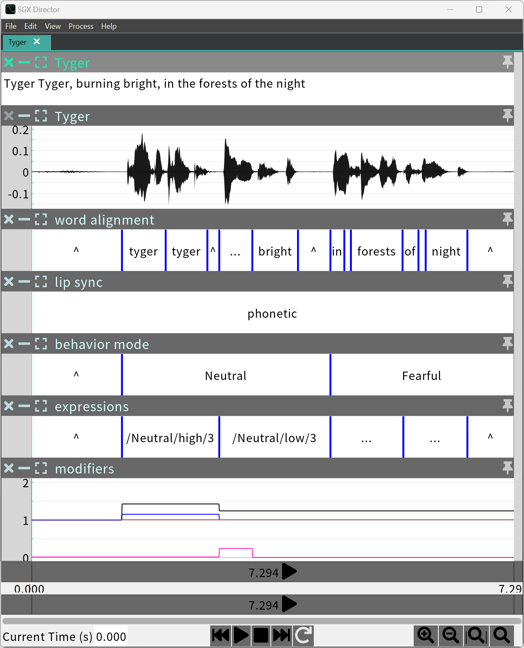Skip back to start of the audio

tap(220, 635)
